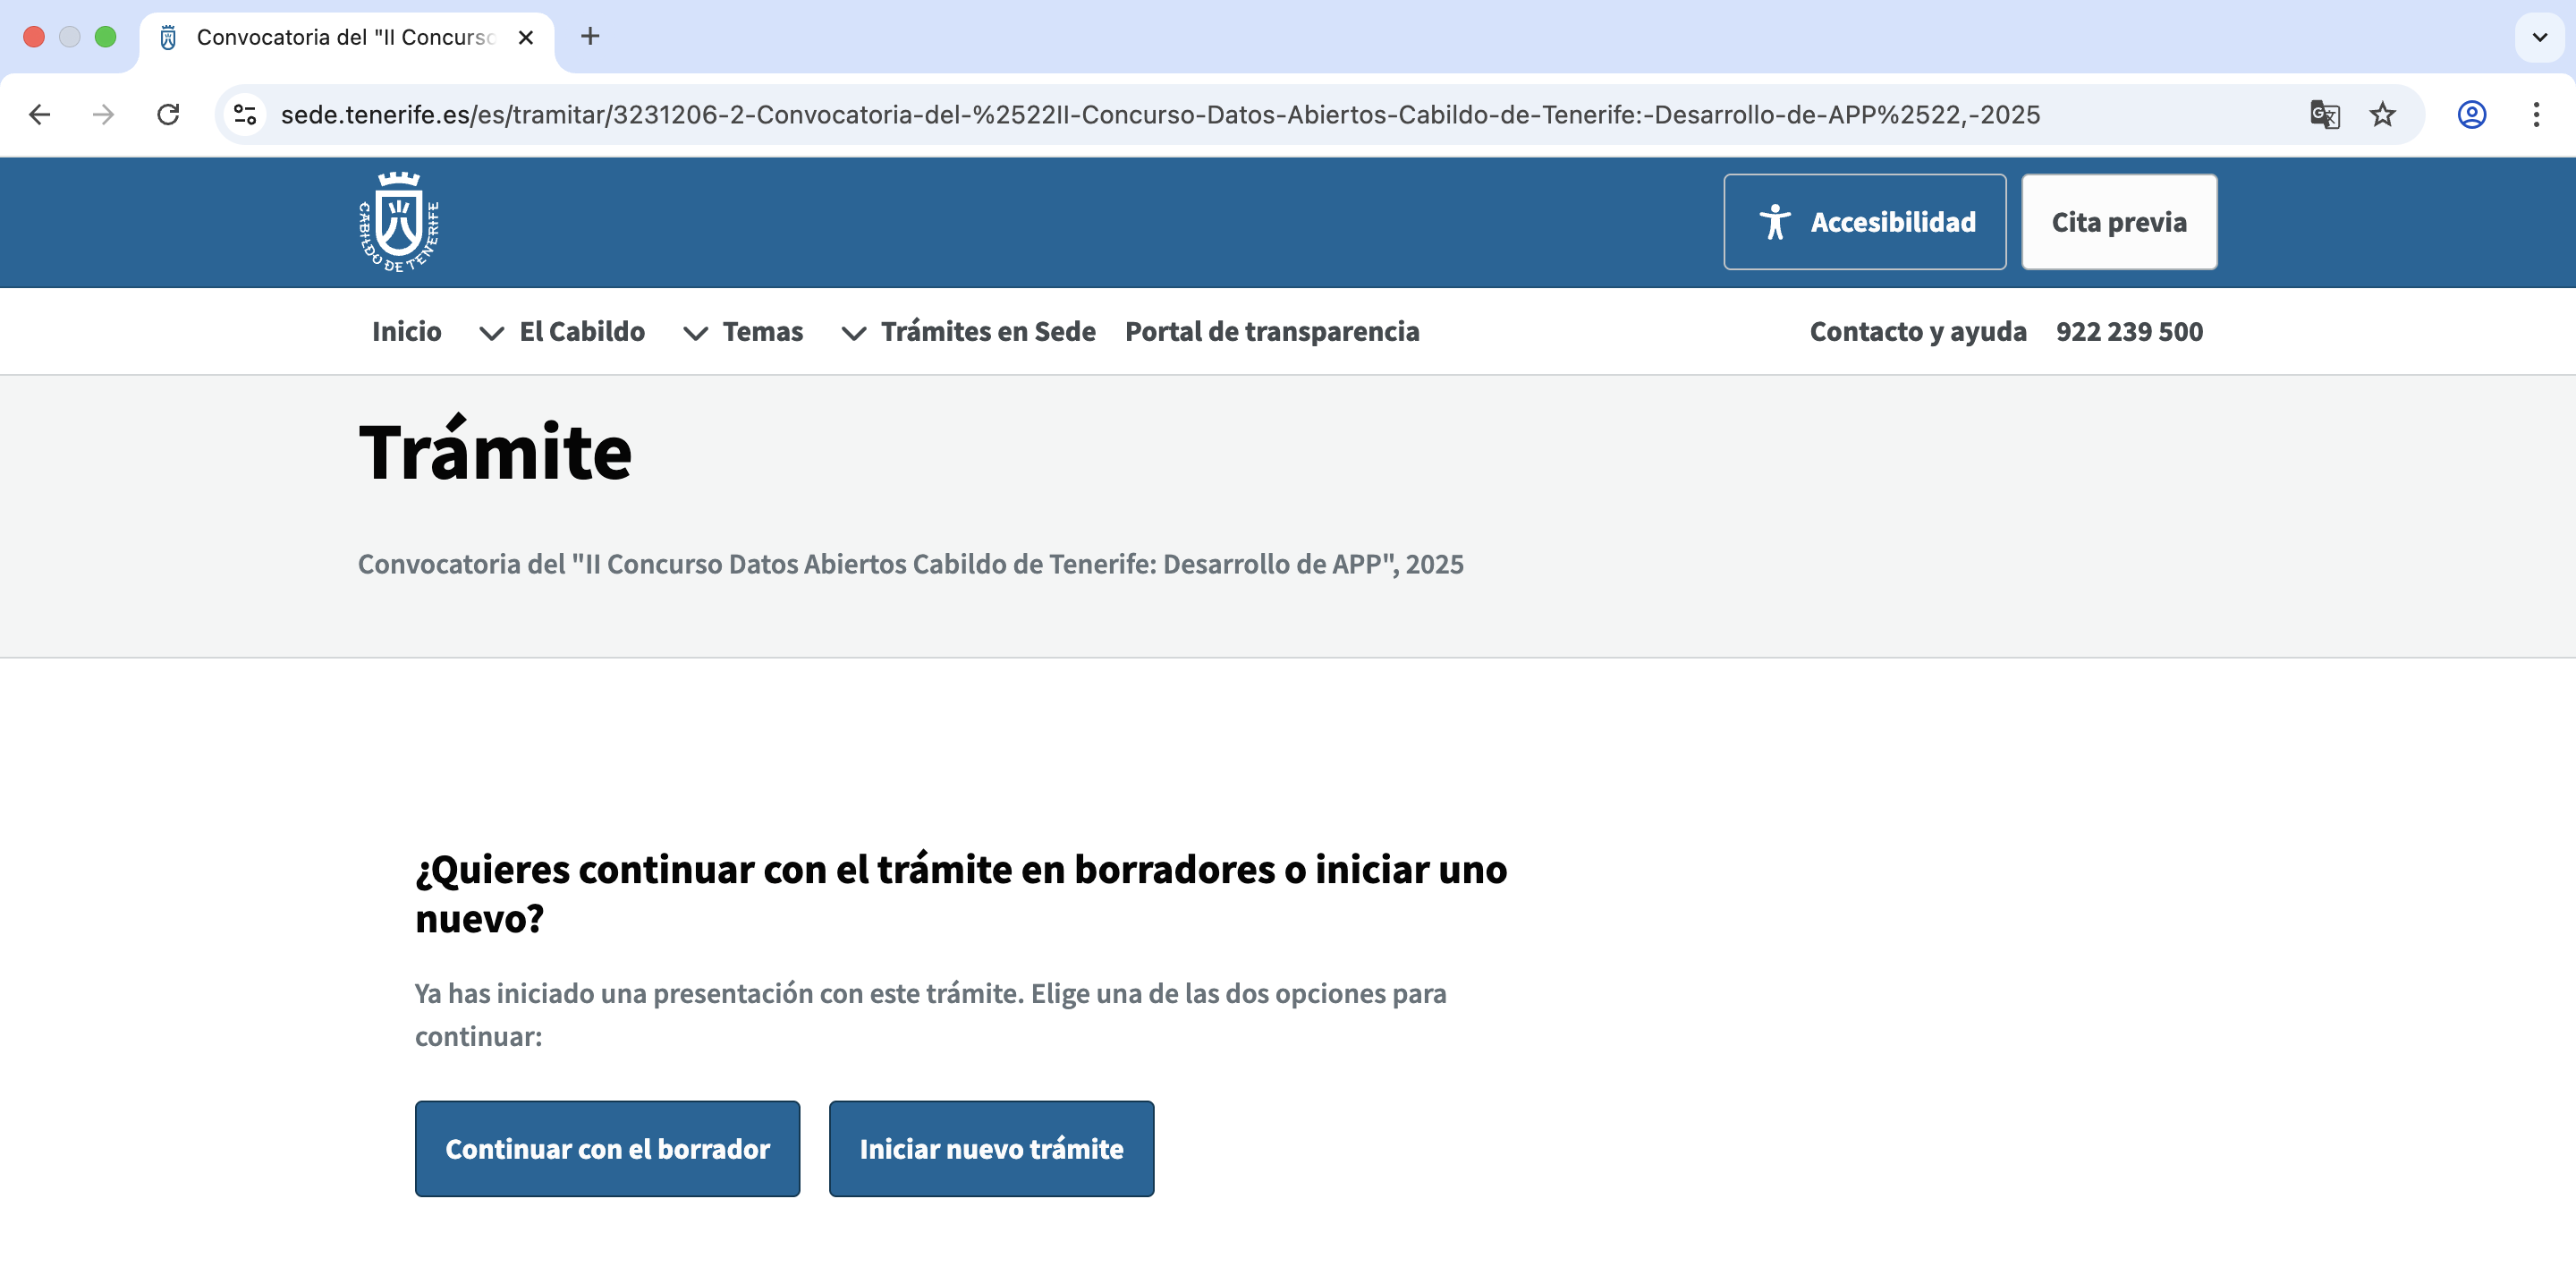2576x1267 pixels.
Task: Bookmark this page with the star icon
Action: [x=2382, y=115]
